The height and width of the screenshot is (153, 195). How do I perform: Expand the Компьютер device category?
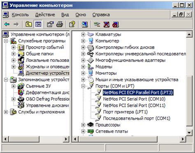tap(83, 41)
